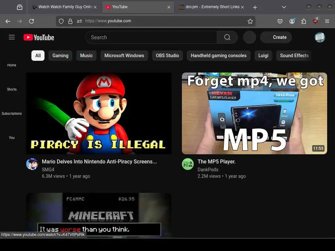Click the round button beside search
335x251 pixels.
249,37
